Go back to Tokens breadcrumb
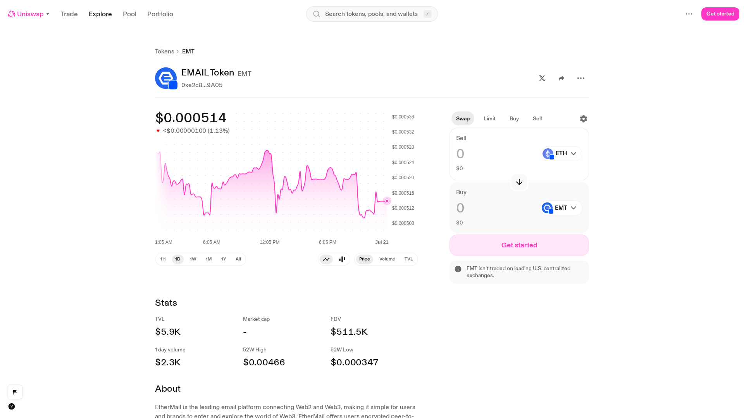This screenshot has height=418, width=744. 165,51
